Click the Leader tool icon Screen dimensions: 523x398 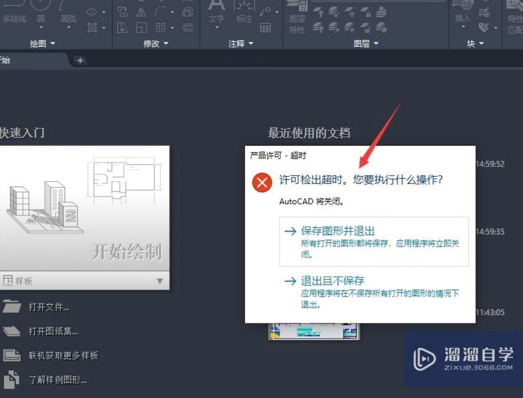point(266,12)
